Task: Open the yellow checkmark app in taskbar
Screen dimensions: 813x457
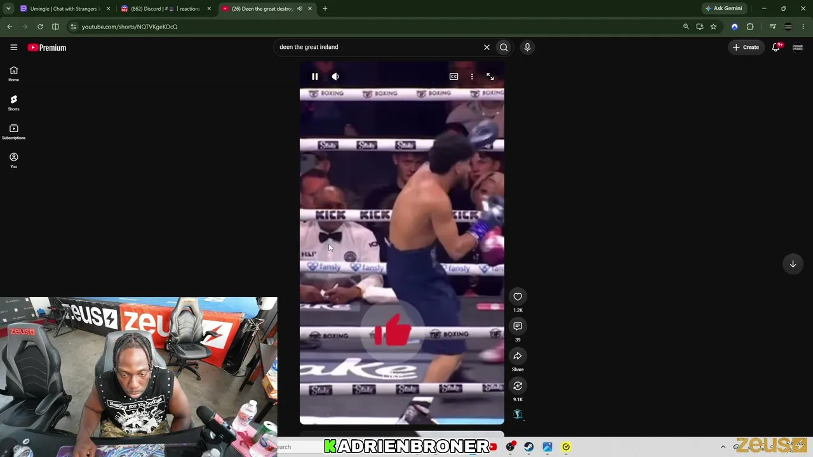Action: click(566, 447)
